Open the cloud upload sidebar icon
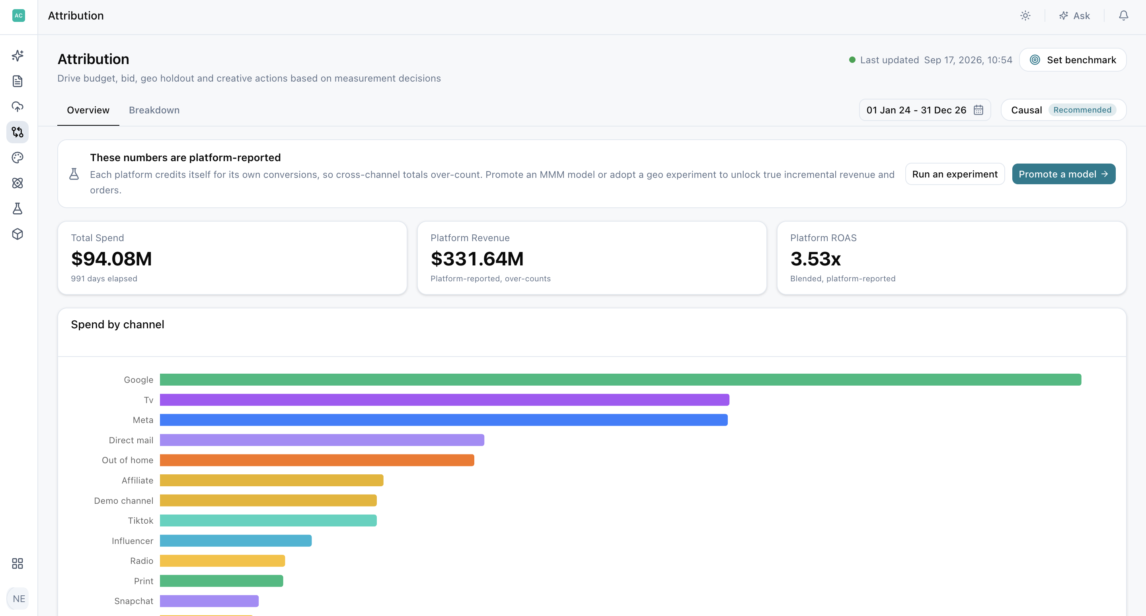Viewport: 1146px width, 616px height. [18, 107]
